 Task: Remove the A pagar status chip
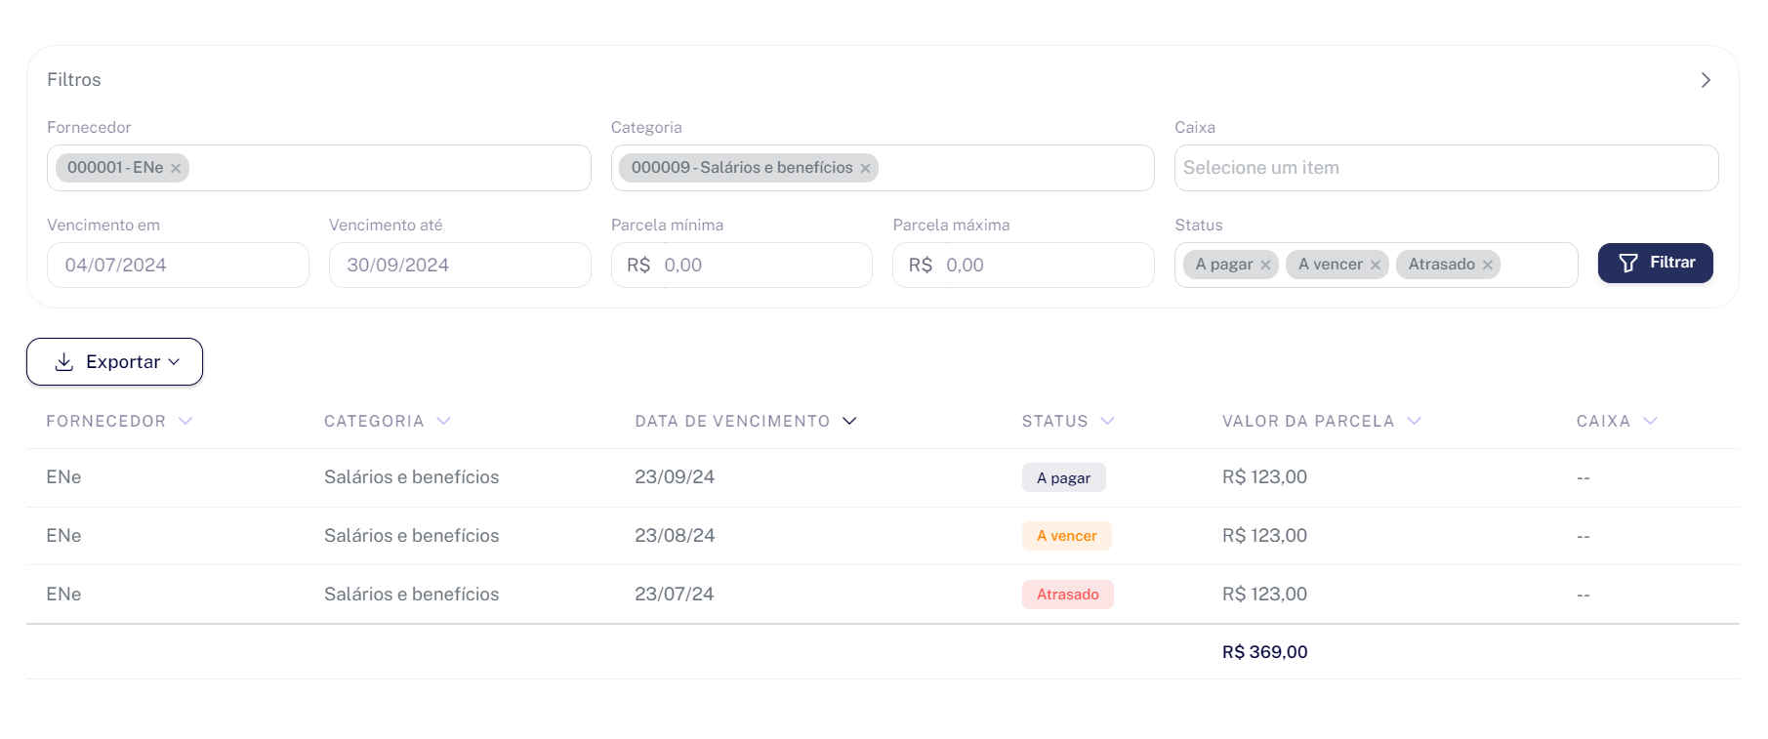point(1265,266)
